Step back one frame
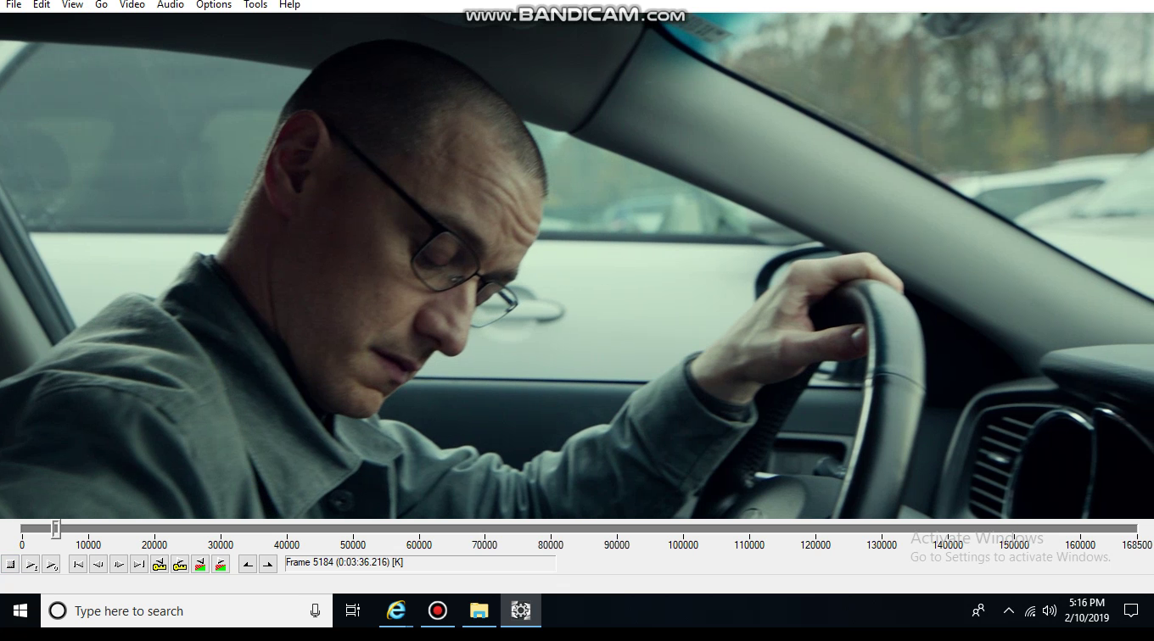The height and width of the screenshot is (641, 1154). coord(98,565)
